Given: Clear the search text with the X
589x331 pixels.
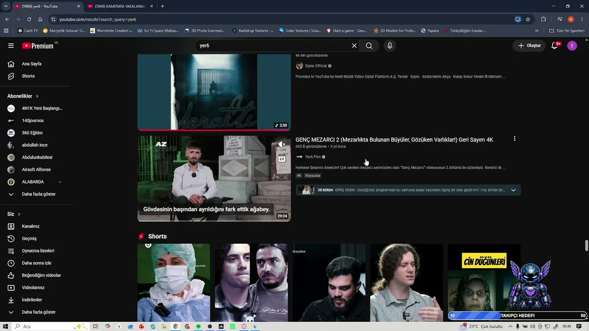Looking at the screenshot, I should (354, 46).
